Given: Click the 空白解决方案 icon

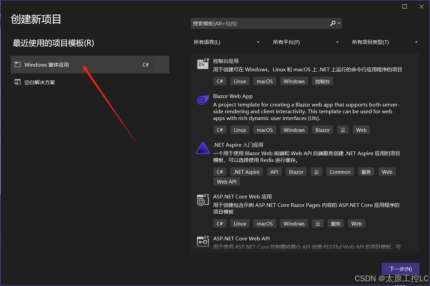Looking at the screenshot, I should [18, 82].
